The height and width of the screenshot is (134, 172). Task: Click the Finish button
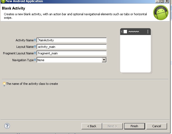pos(134,126)
